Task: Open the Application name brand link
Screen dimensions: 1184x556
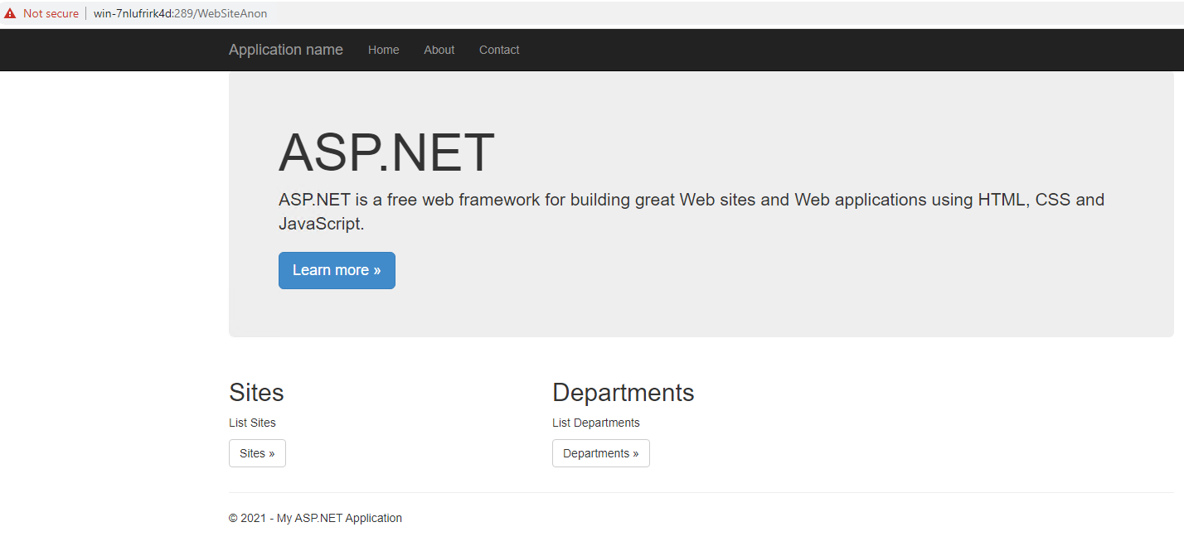Action: (x=285, y=50)
